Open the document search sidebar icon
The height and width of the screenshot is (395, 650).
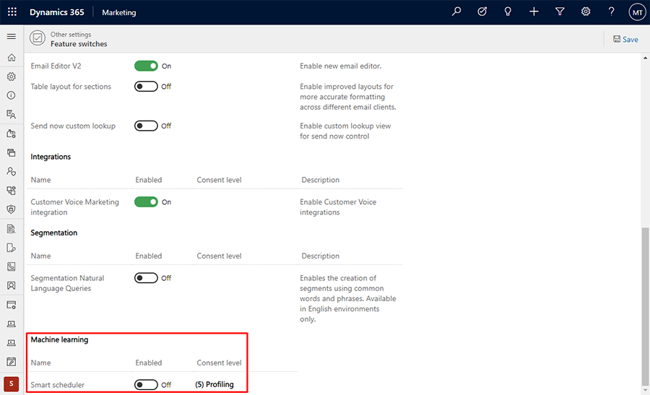(x=11, y=229)
